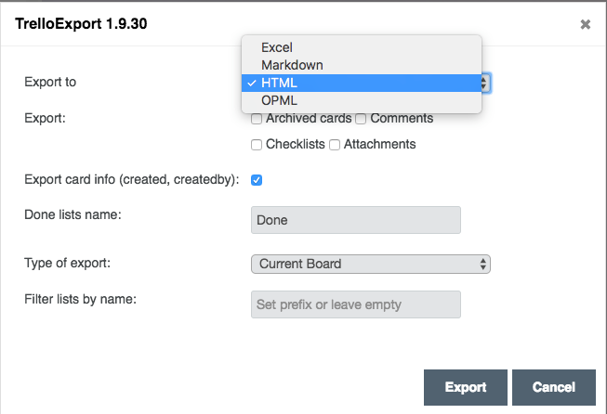
Task: Check the Checklists option
Action: 257,145
